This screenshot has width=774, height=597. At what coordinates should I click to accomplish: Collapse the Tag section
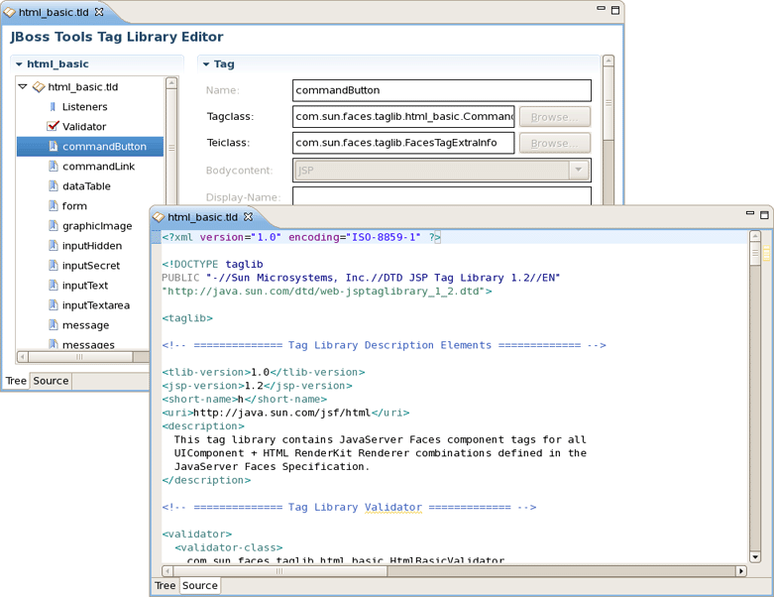pyautogui.click(x=206, y=64)
